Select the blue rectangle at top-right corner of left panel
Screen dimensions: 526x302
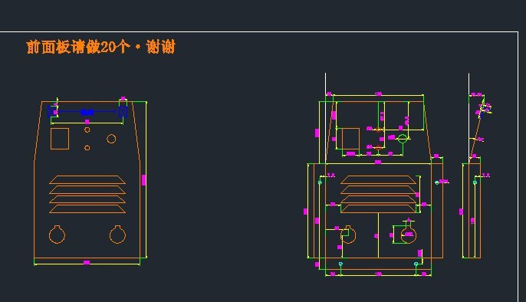[x=123, y=112]
